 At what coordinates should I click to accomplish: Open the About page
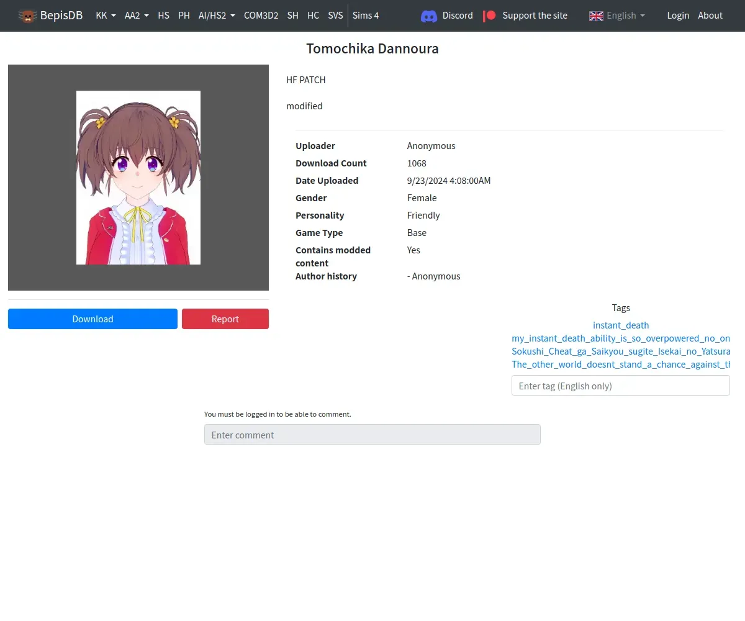pyautogui.click(x=710, y=16)
